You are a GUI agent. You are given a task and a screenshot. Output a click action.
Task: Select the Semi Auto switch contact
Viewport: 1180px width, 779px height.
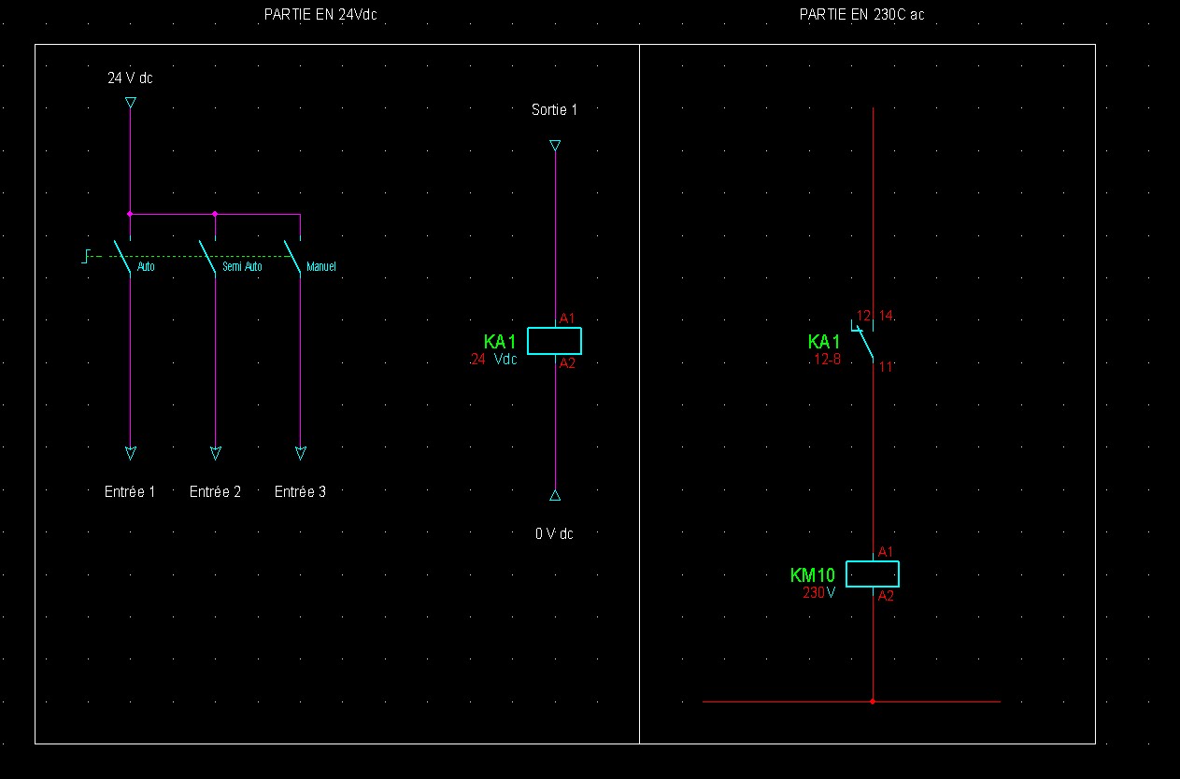(207, 258)
